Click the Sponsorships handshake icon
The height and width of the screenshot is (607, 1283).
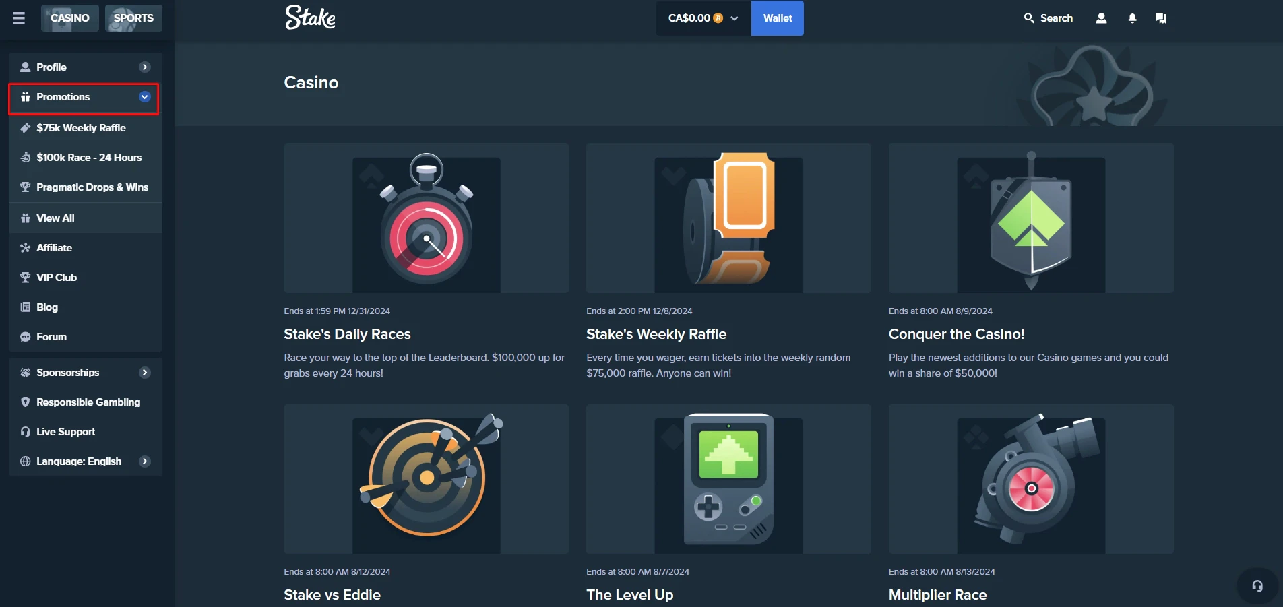coord(26,373)
